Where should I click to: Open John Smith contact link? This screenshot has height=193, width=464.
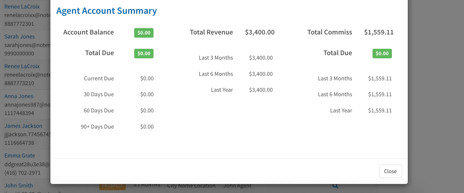pyautogui.click(x=19, y=186)
